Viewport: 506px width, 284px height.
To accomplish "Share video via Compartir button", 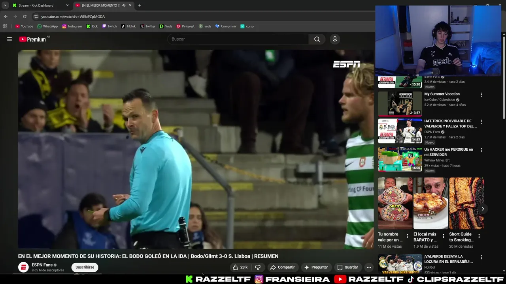I will coord(282,267).
